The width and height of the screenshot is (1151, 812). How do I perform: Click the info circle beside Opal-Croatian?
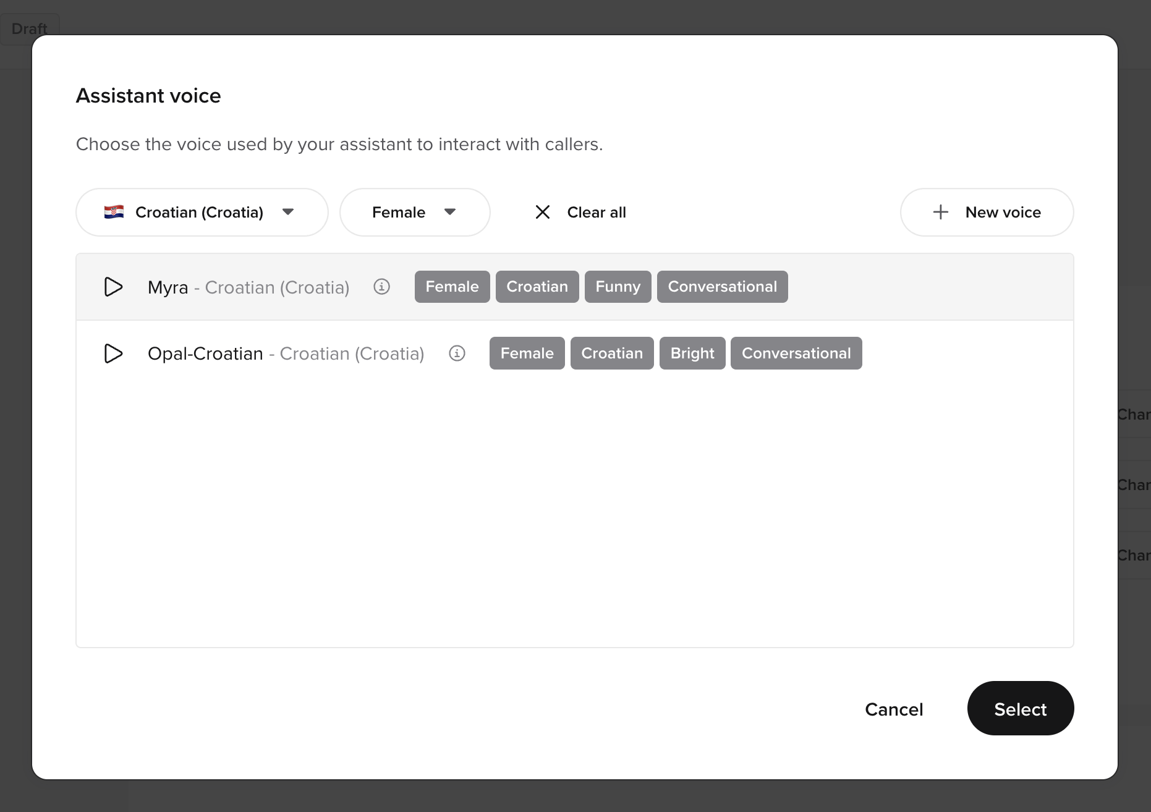pyautogui.click(x=457, y=353)
